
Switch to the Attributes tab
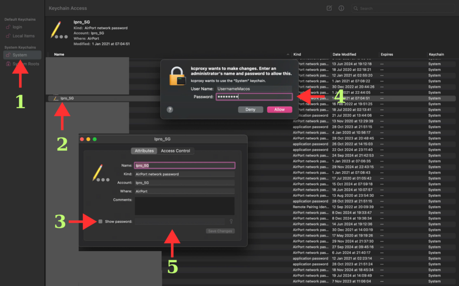[144, 151]
